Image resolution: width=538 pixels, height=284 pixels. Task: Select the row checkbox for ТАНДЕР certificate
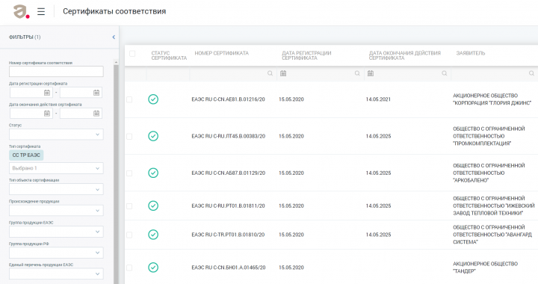click(x=129, y=268)
